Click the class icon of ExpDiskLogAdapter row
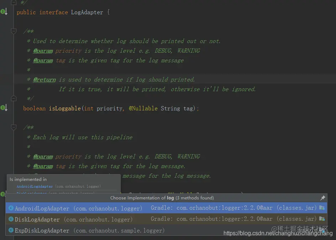Viewport: 336px width, 240px height. pos(11,230)
